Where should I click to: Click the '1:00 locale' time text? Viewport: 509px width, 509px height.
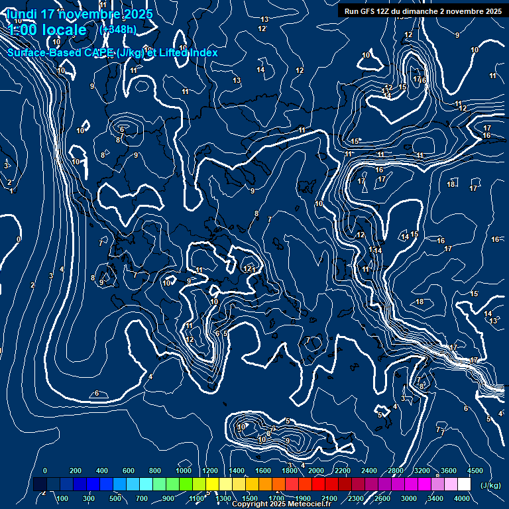pos(47,30)
